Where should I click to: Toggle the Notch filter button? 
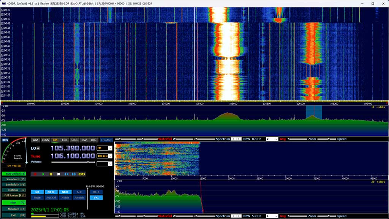point(65,198)
